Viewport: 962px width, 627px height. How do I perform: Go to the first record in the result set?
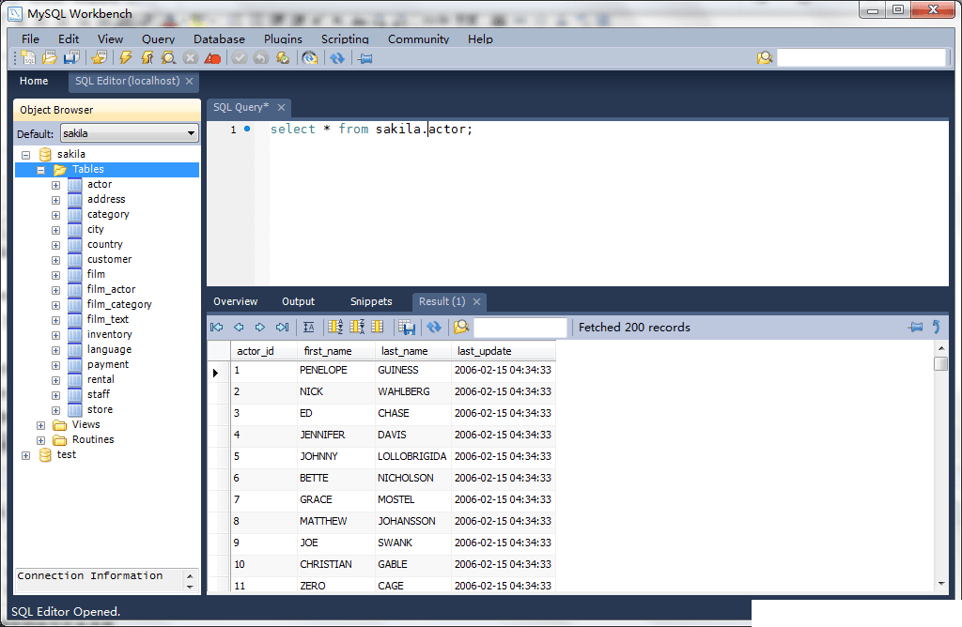217,328
